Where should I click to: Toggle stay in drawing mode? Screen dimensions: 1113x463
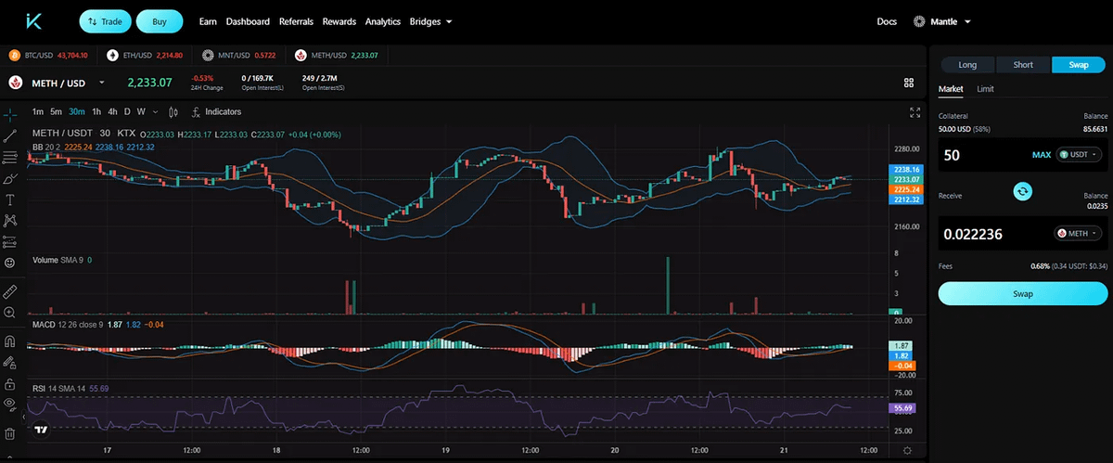coord(10,363)
